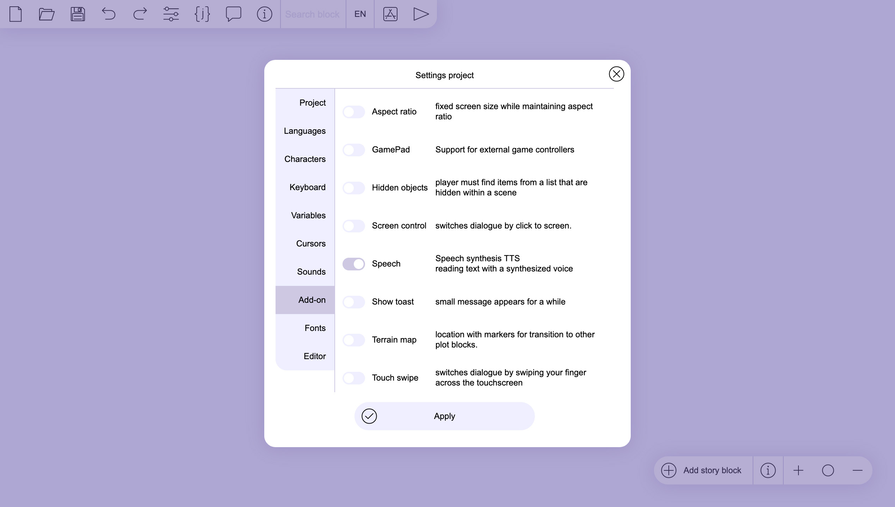Click the Apply button
This screenshot has width=895, height=507.
click(444, 416)
